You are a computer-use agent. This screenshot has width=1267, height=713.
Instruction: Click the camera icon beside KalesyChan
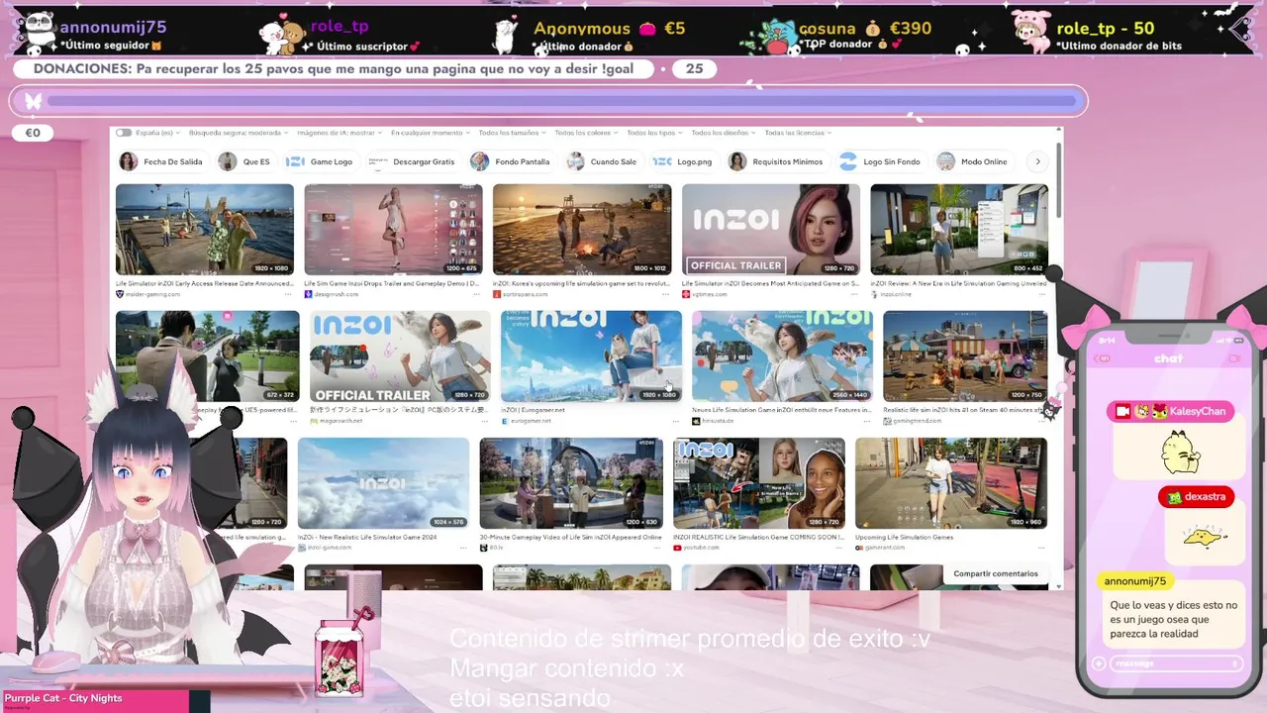[1122, 411]
